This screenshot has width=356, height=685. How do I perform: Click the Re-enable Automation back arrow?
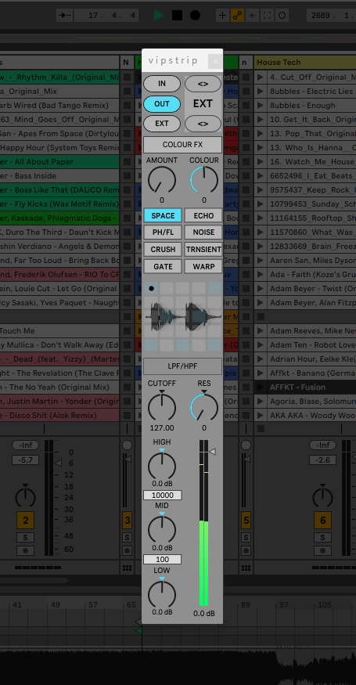click(x=252, y=16)
